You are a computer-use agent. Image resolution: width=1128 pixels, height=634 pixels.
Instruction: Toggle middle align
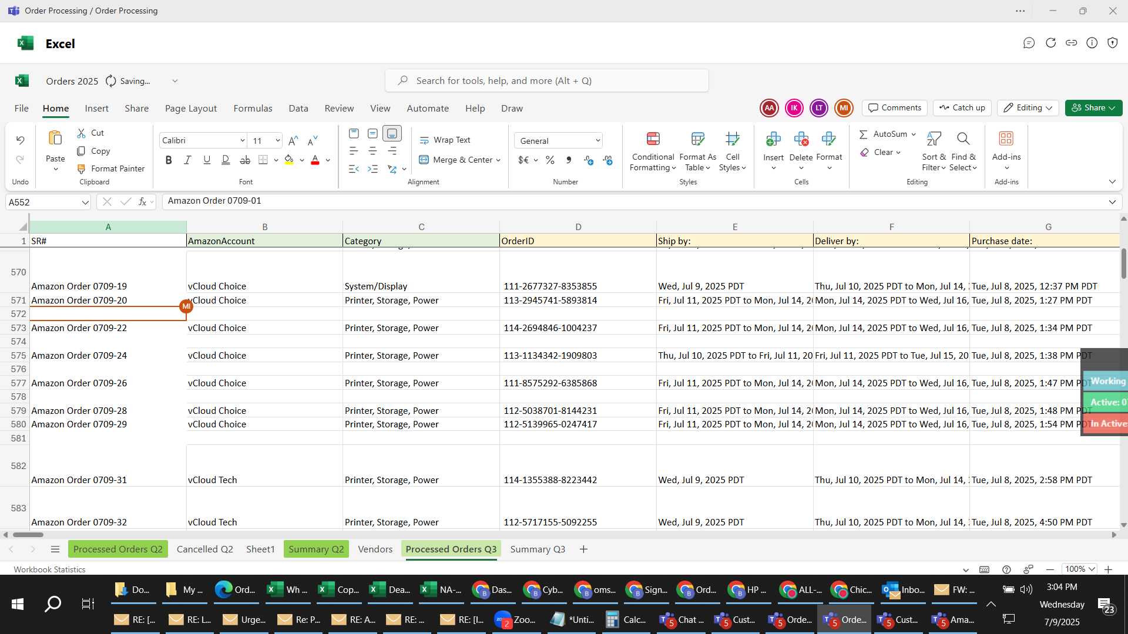[x=372, y=133]
